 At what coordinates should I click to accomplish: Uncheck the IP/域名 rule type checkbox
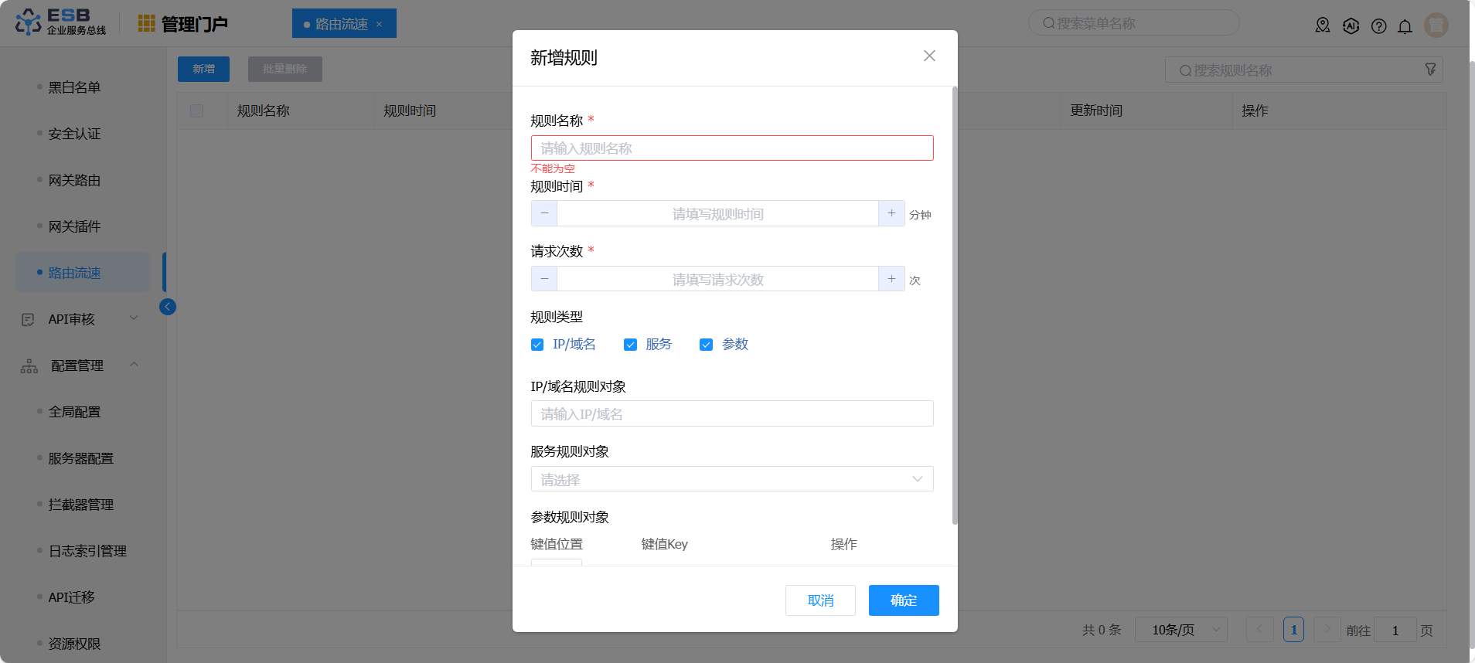point(537,345)
